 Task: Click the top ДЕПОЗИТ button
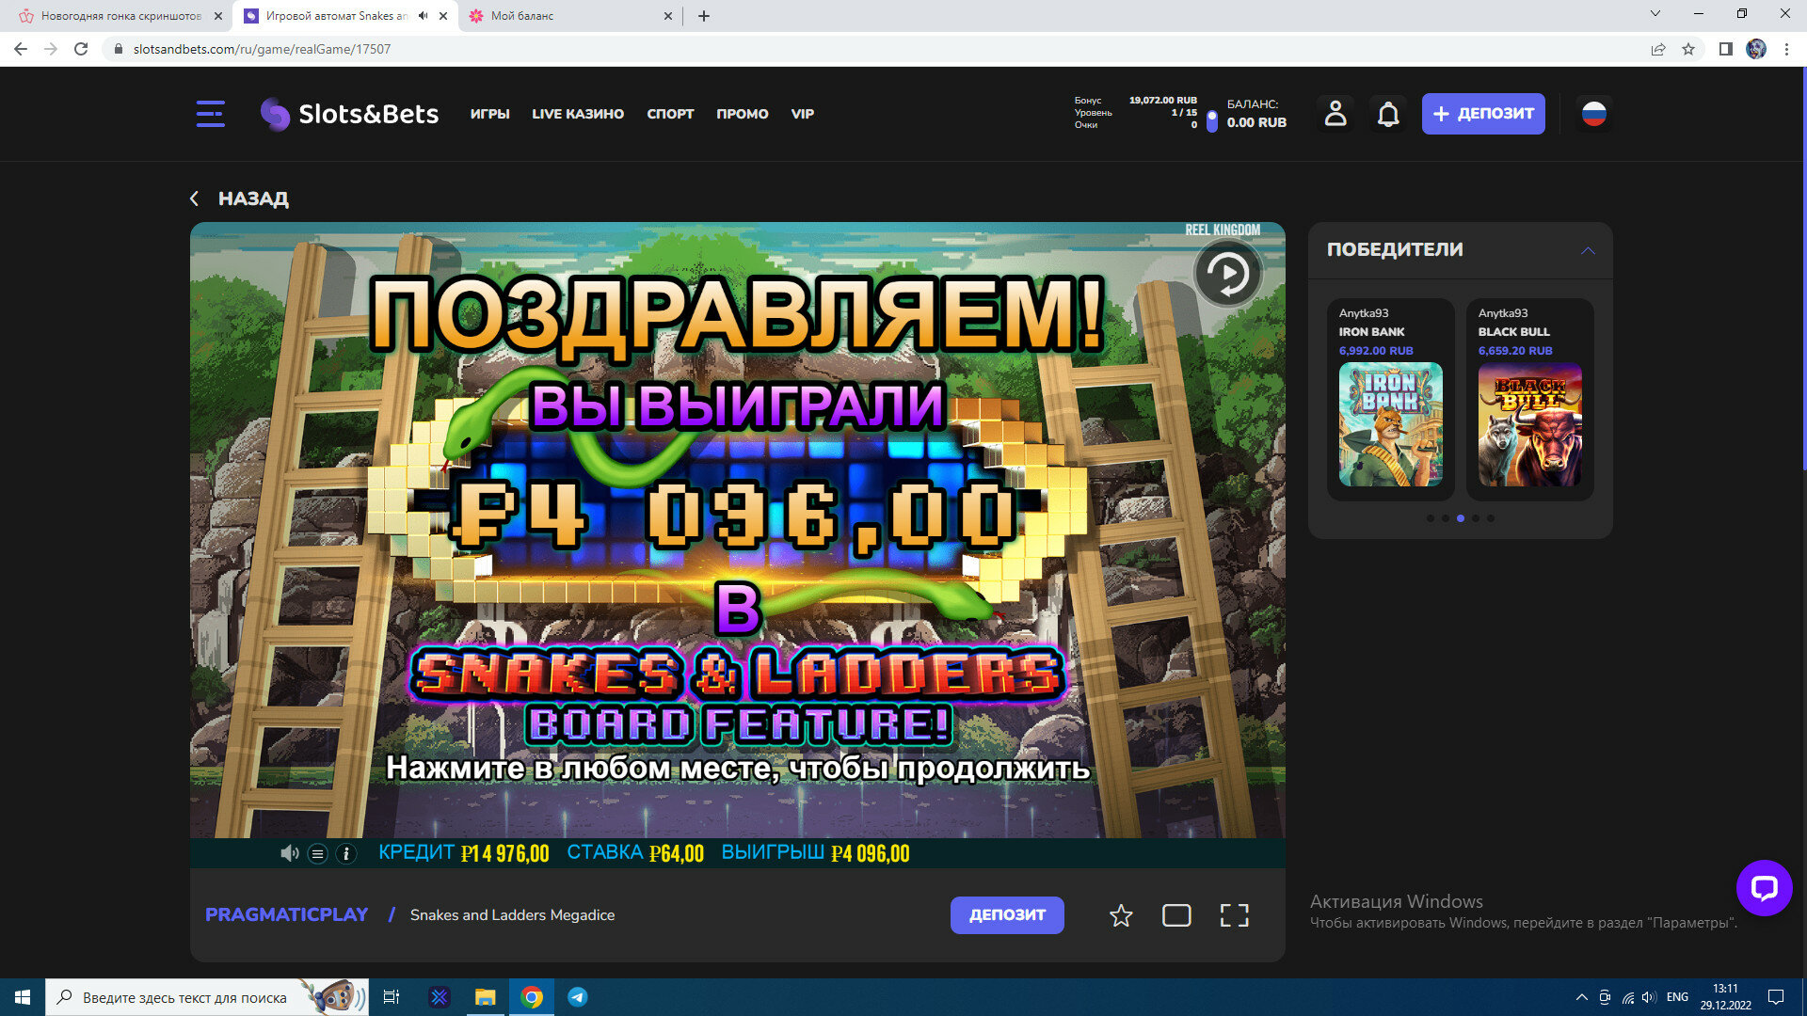pyautogui.click(x=1482, y=114)
